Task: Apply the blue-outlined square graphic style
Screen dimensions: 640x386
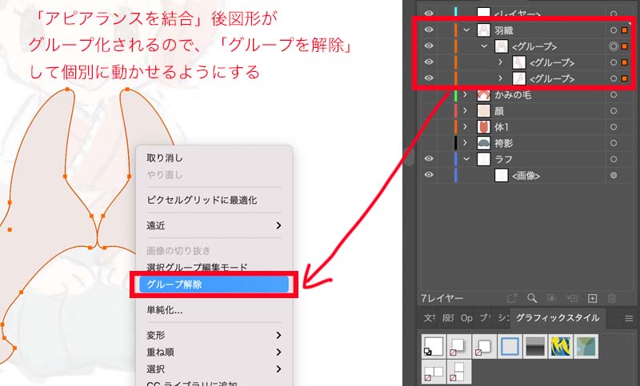Action: coord(510,346)
